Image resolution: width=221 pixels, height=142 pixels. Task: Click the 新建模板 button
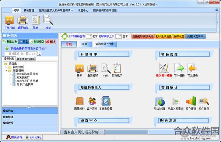[x=37, y=42]
